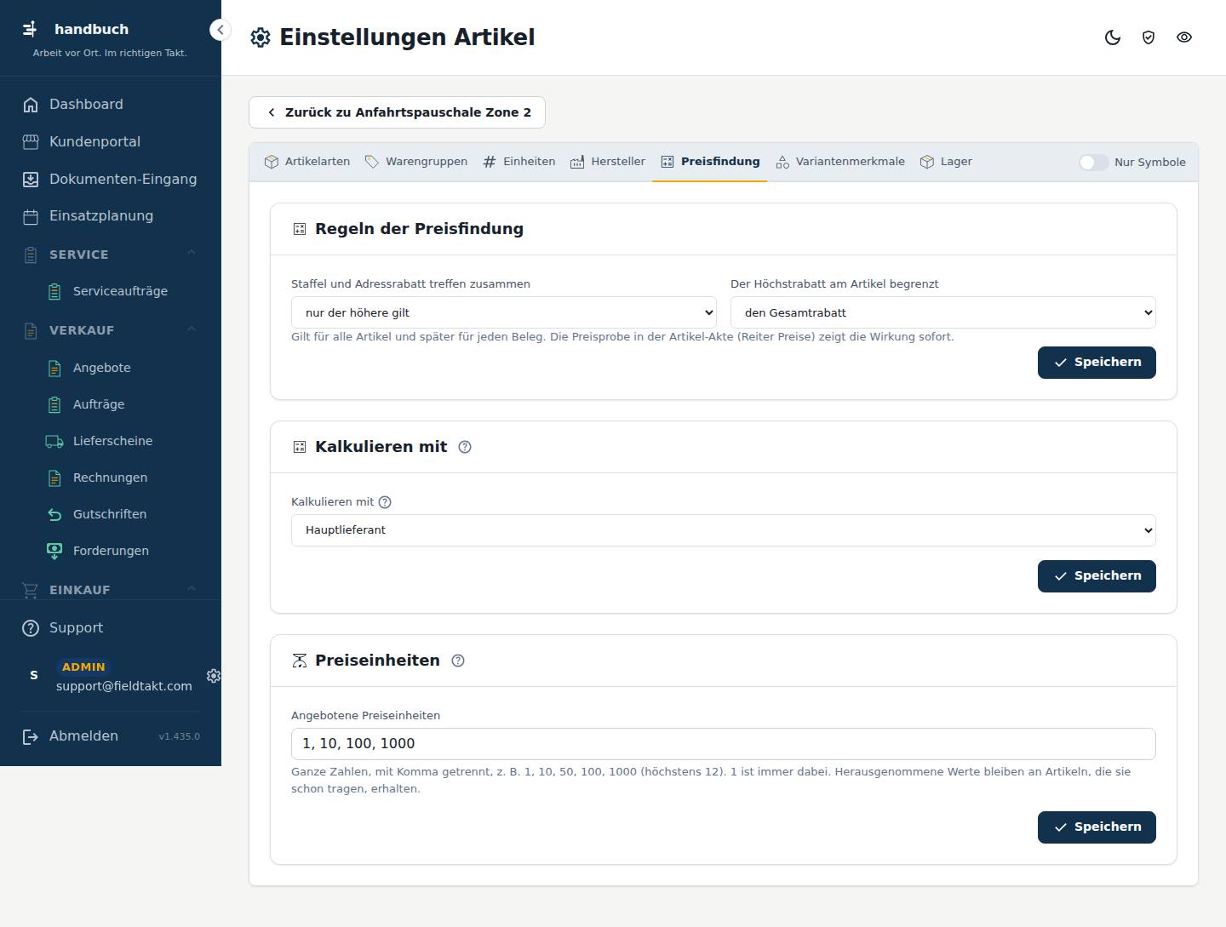Image resolution: width=1226 pixels, height=927 pixels.
Task: Collapse the VERKAUF sidebar section
Action: click(x=111, y=330)
